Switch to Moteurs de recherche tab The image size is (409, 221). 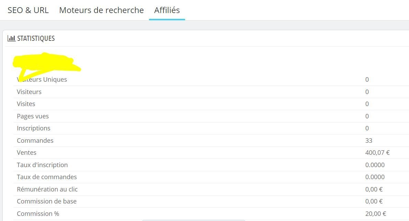coord(101,10)
